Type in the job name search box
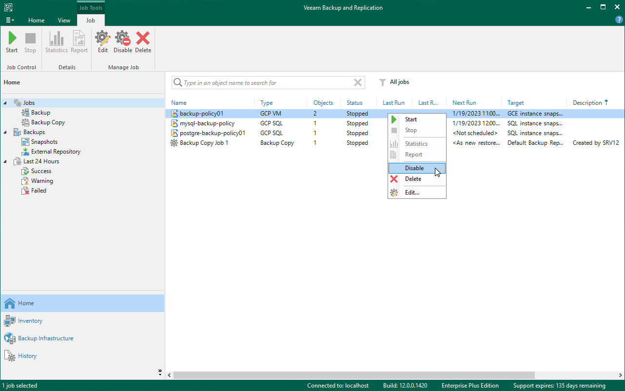625x391 pixels. click(x=267, y=83)
